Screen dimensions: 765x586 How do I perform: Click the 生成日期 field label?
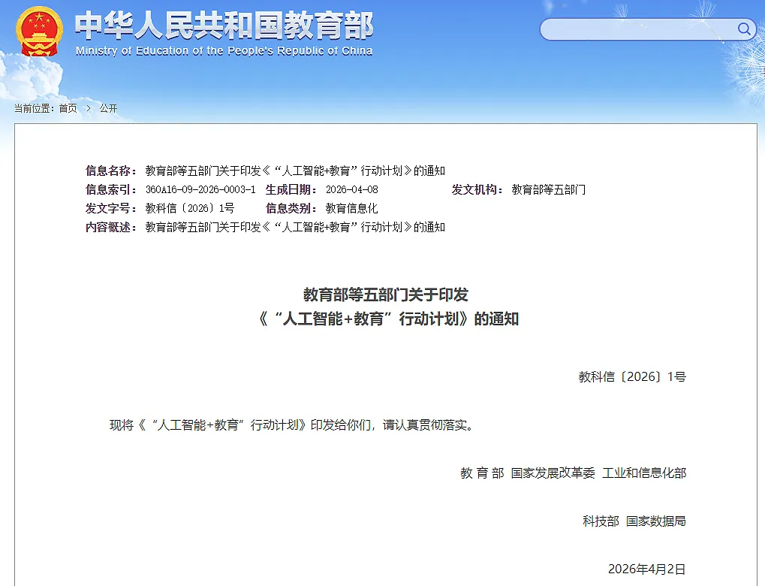tap(291, 189)
